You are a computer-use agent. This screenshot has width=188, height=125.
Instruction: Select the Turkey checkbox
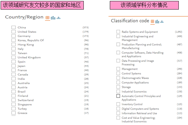coord(14,109)
